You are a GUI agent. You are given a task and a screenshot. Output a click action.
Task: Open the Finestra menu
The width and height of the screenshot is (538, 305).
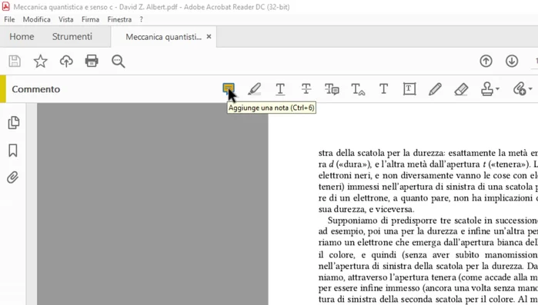[119, 19]
